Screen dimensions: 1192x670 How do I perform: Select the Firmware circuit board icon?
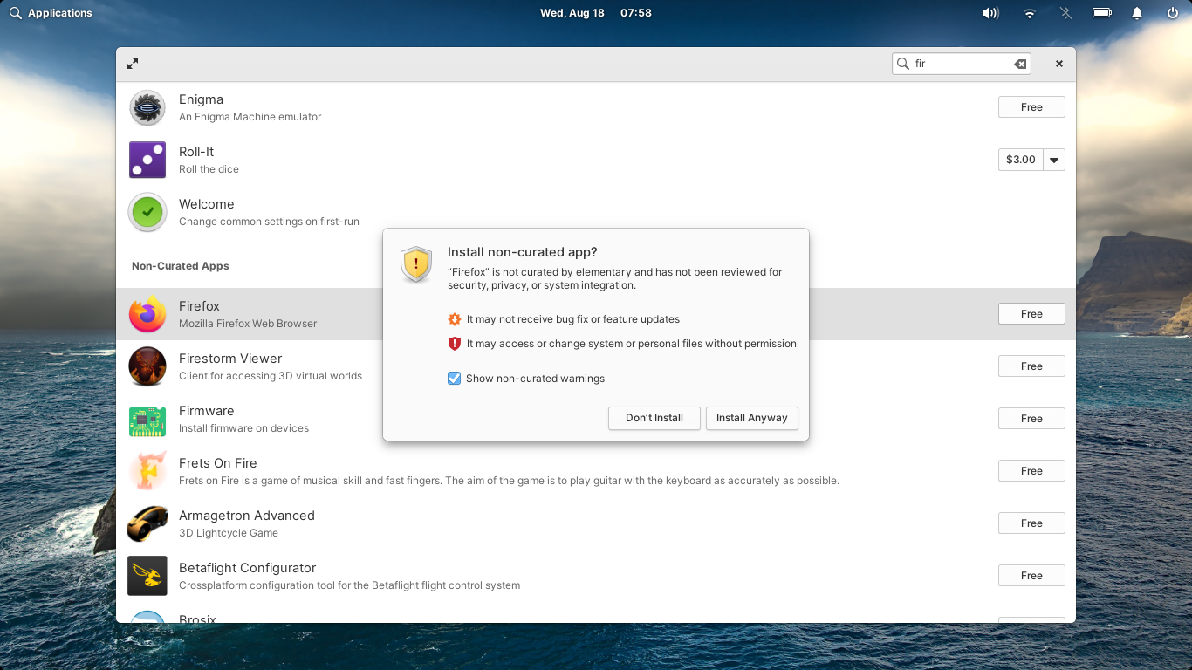pos(147,420)
